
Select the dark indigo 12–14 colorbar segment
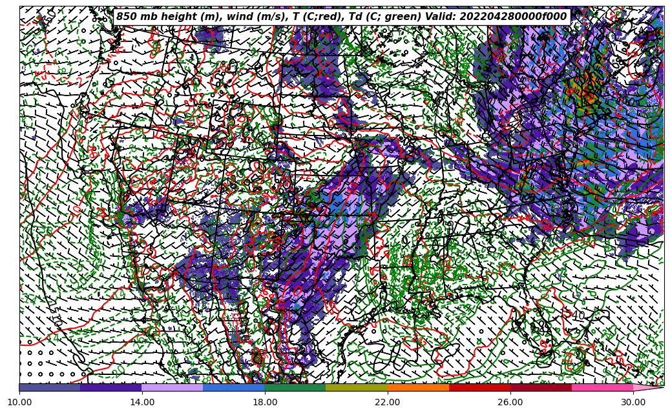tap(111, 387)
